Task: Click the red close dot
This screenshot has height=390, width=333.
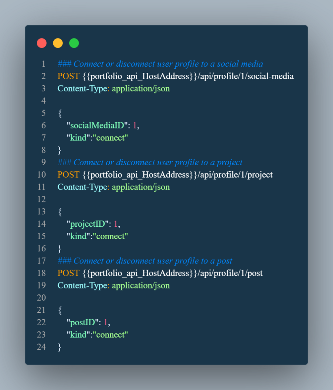Action: [x=42, y=43]
